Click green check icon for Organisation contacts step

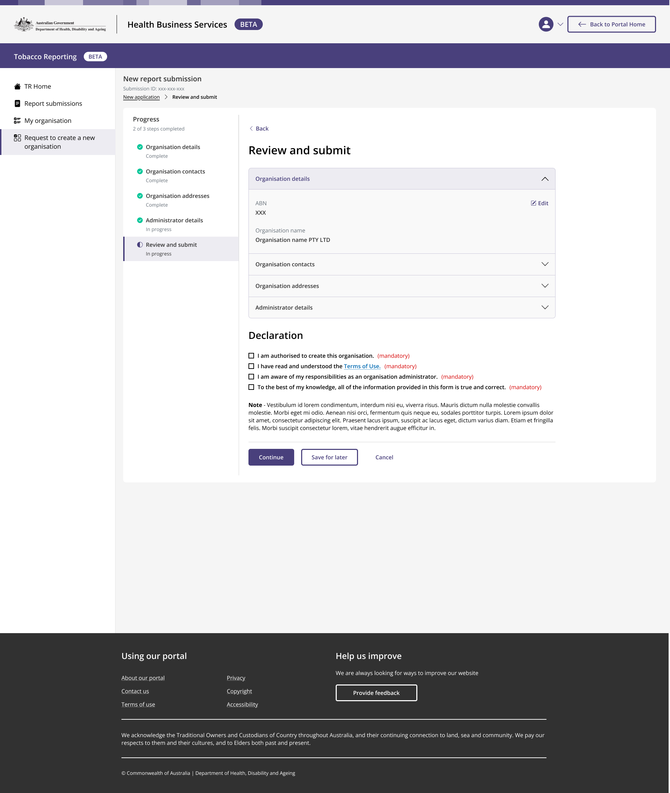point(140,171)
